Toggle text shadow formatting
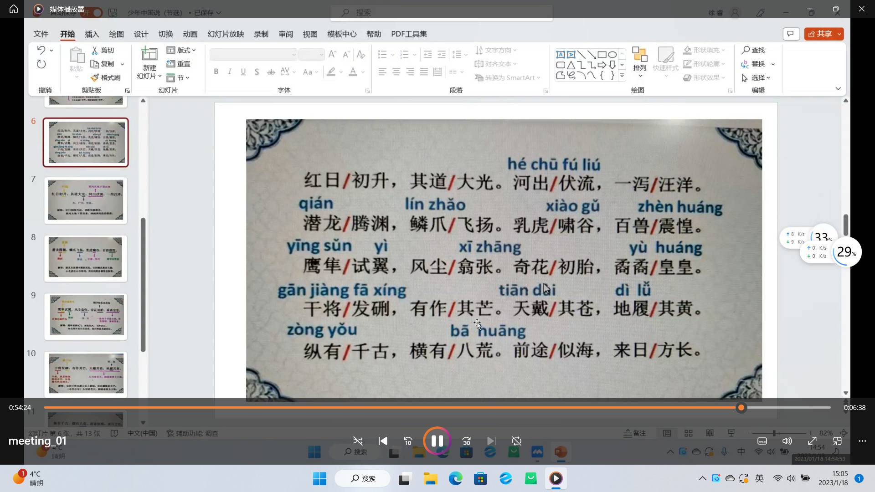The width and height of the screenshot is (875, 492). [x=257, y=72]
